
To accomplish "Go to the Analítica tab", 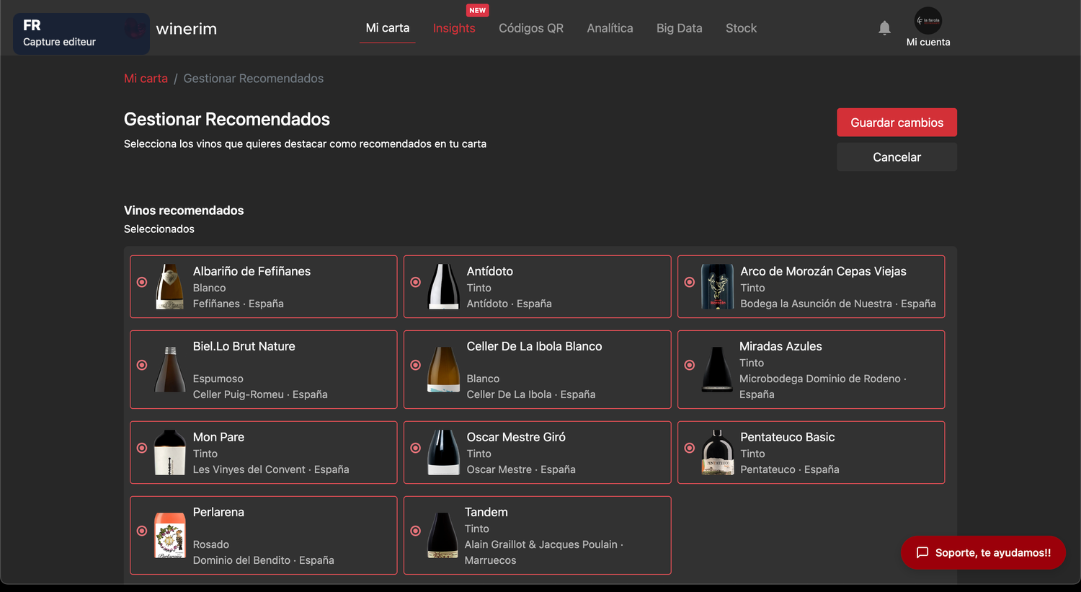I will [610, 28].
